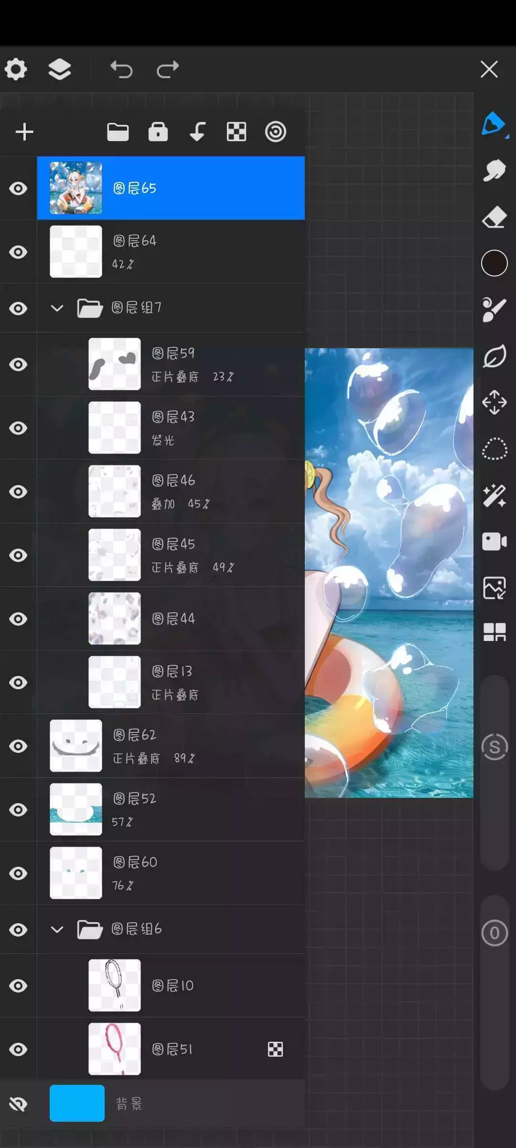Open the layers panel icon
The width and height of the screenshot is (516, 1148).
(x=60, y=69)
